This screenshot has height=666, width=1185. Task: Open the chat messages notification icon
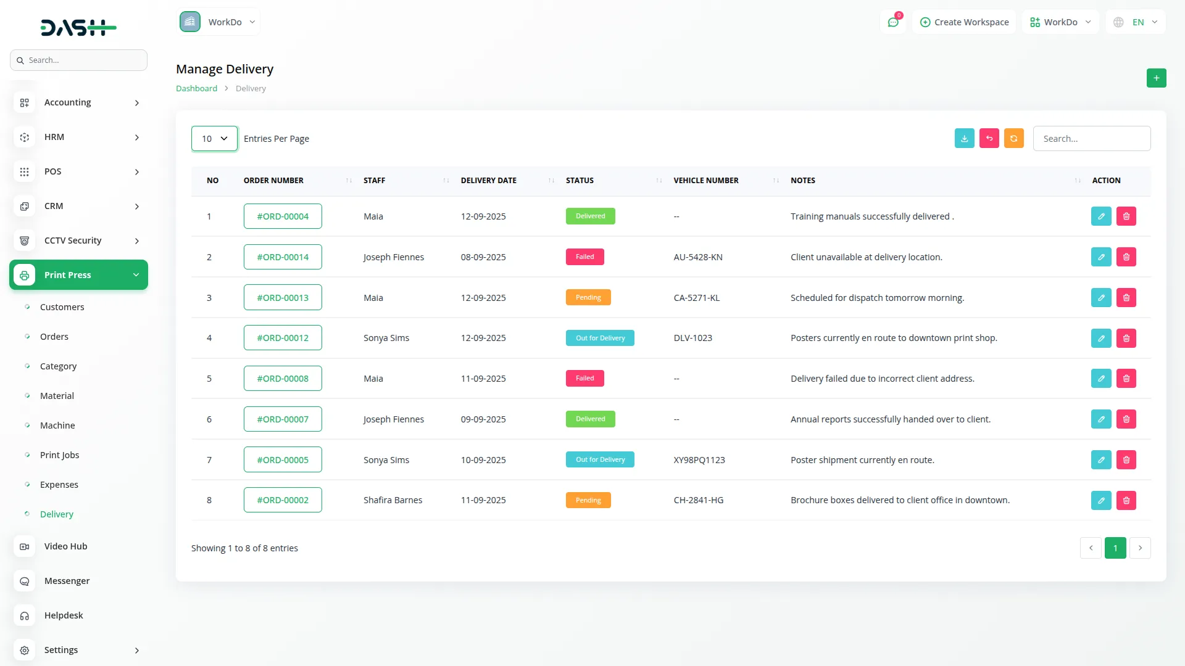(892, 22)
